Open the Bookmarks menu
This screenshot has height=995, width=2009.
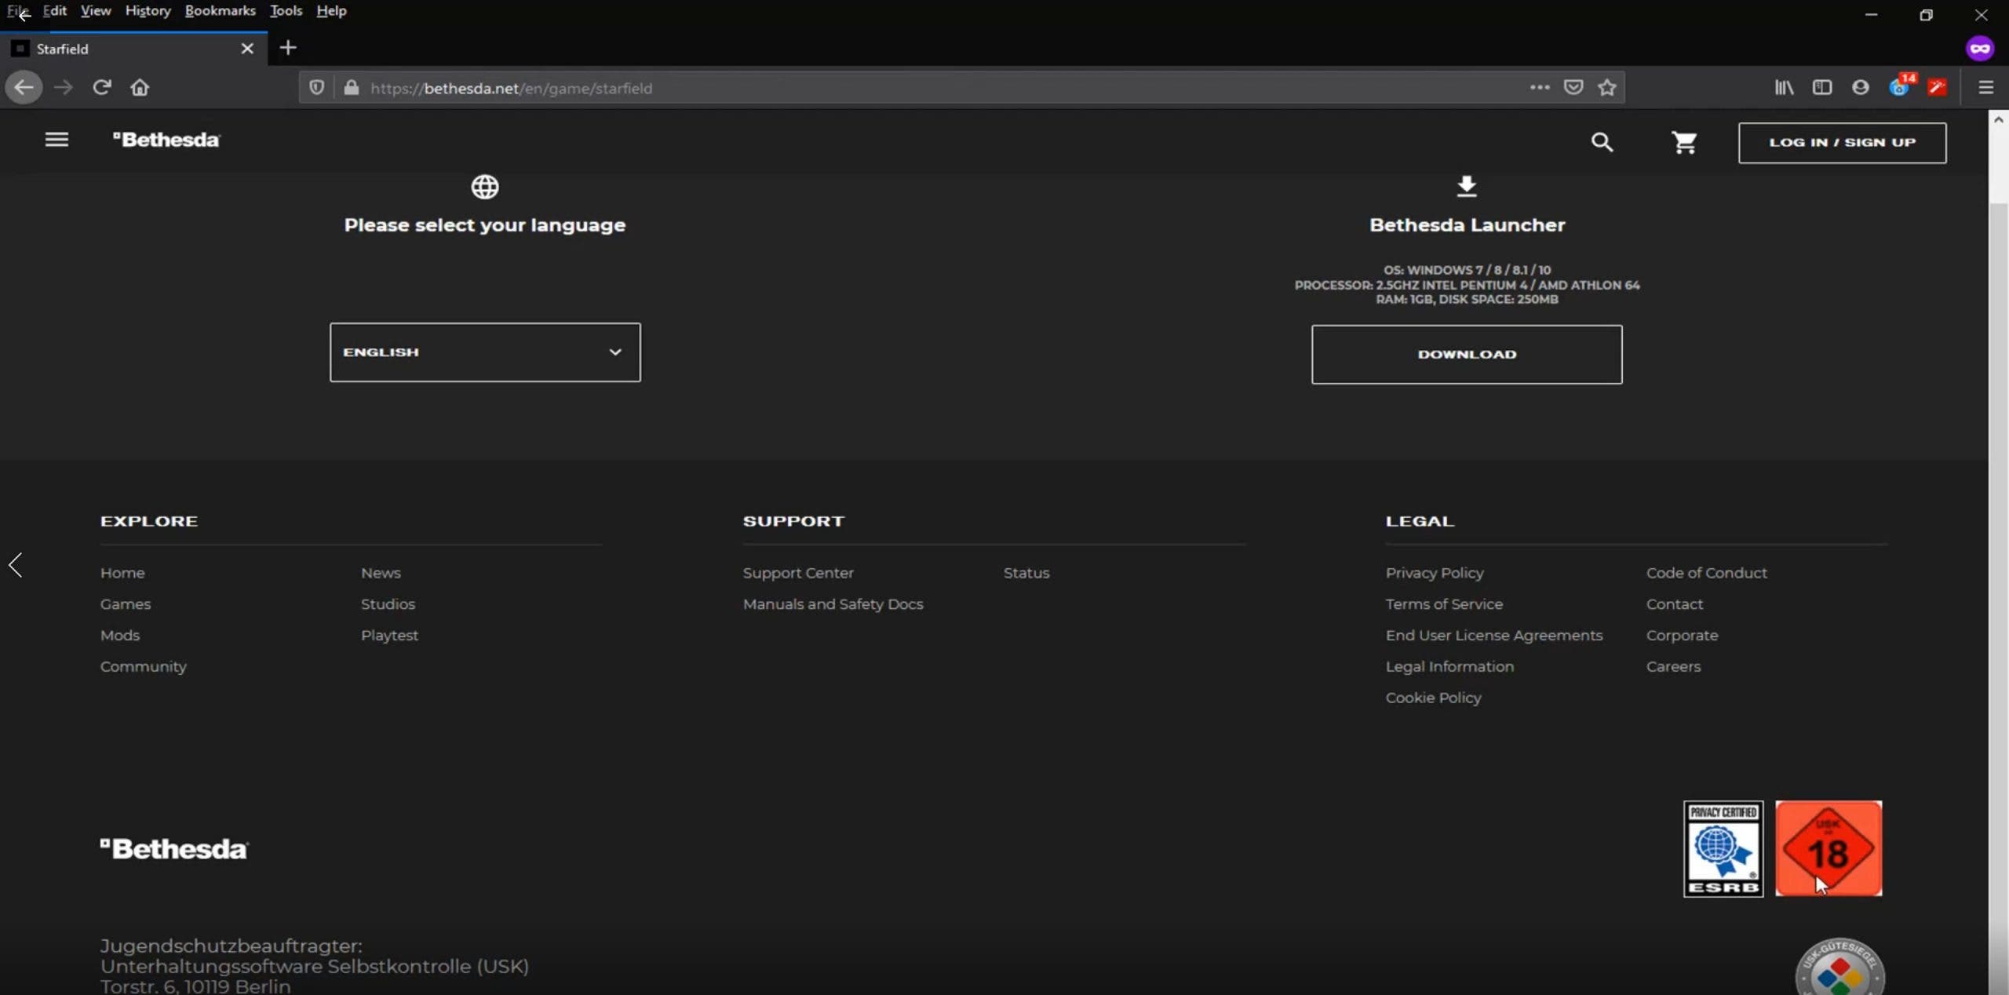221,11
